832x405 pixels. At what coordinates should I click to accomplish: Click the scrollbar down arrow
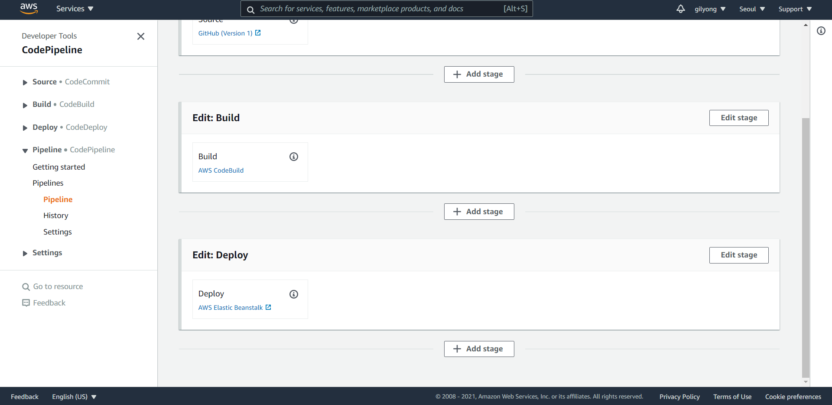click(x=806, y=382)
